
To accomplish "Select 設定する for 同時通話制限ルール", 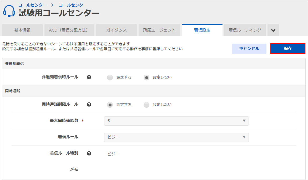I will pyautogui.click(x=110, y=105).
